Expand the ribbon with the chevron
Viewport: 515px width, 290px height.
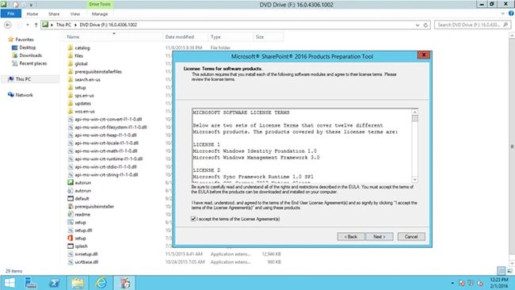point(502,13)
